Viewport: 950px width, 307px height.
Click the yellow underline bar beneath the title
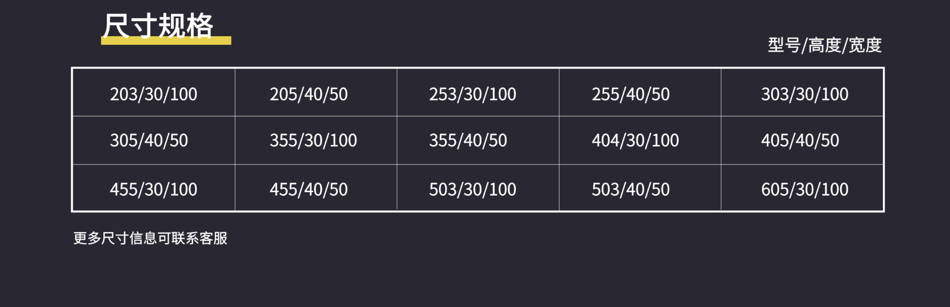(166, 41)
